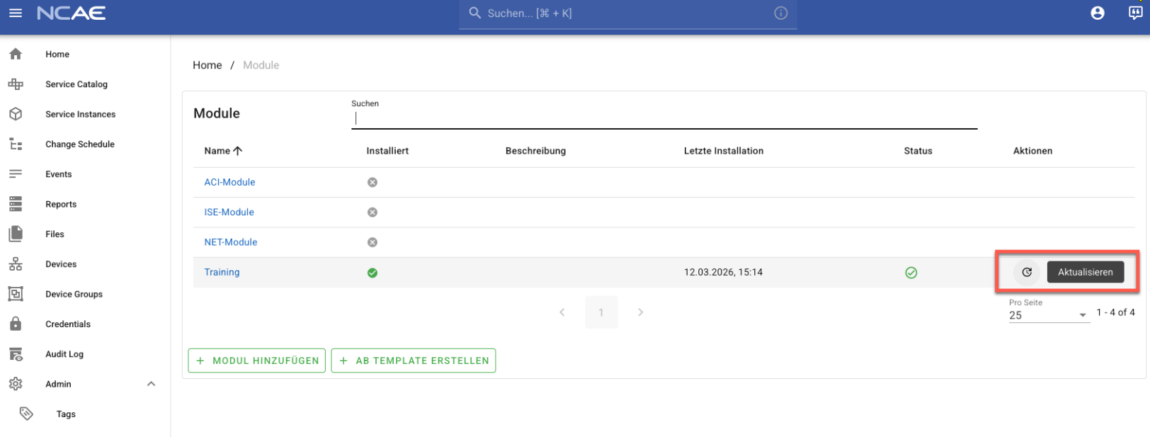This screenshot has width=1150, height=437.
Task: Click the Reports icon
Action: (16, 204)
